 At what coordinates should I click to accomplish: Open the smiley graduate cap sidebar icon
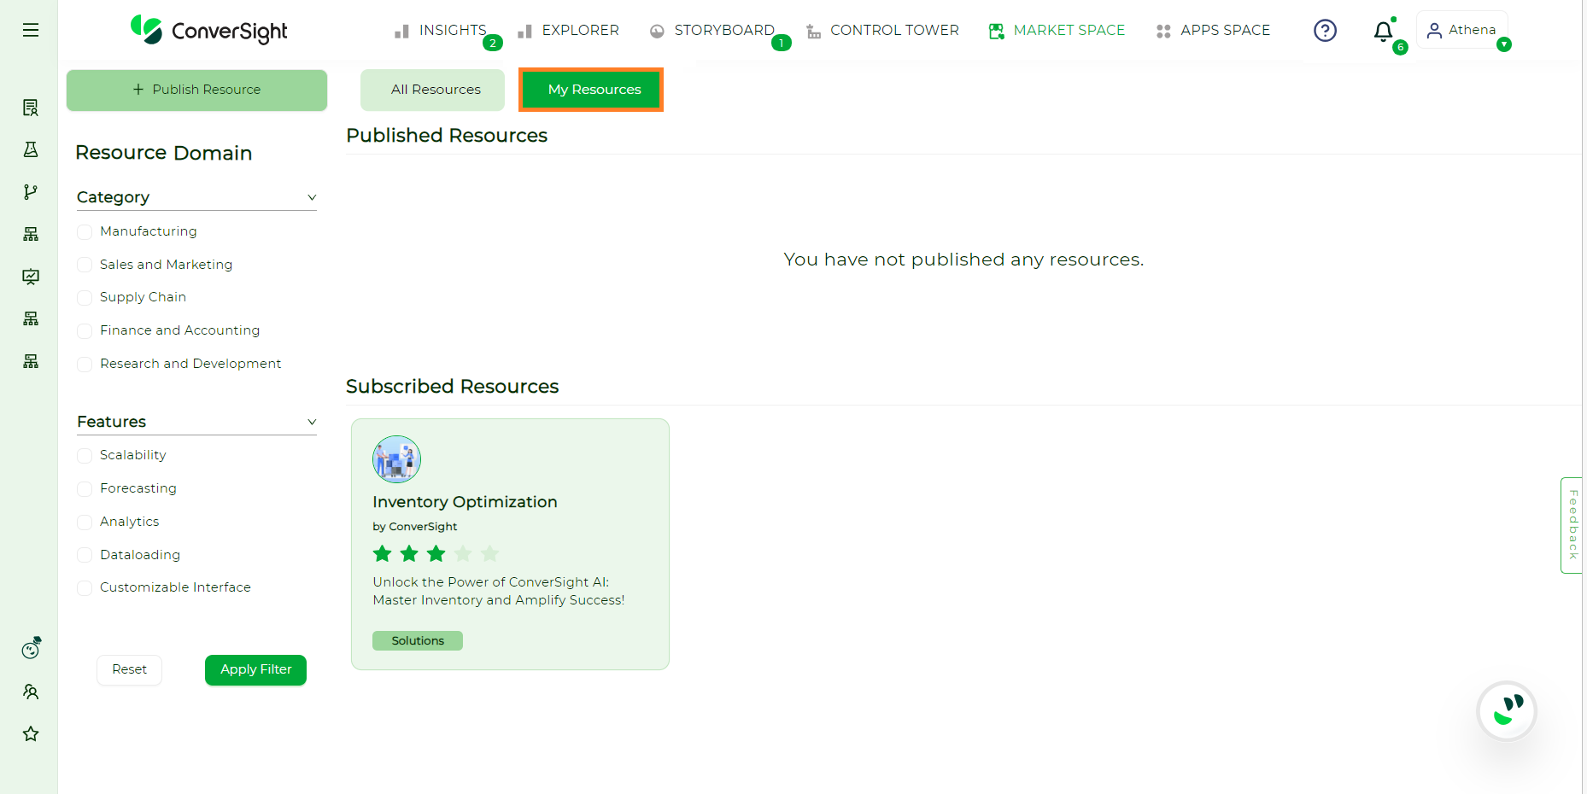(31, 649)
